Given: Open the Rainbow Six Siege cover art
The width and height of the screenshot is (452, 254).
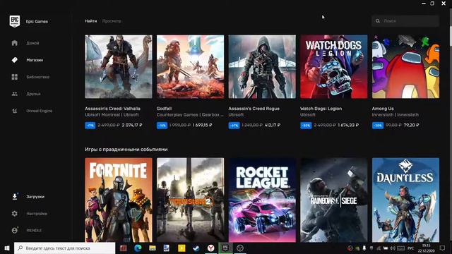Looking at the screenshot, I should (334, 200).
